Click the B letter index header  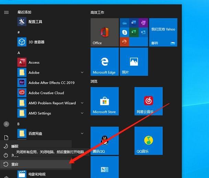(19, 124)
